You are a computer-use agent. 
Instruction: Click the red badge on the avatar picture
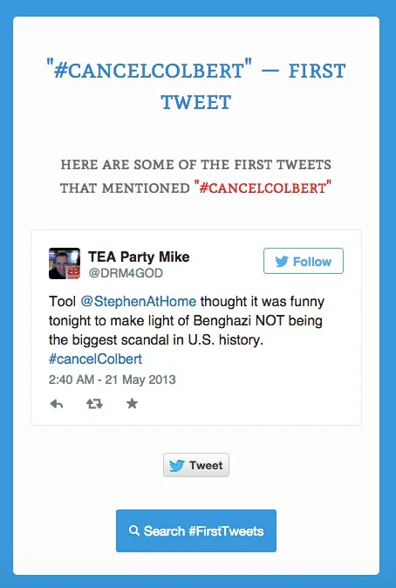coord(73,272)
